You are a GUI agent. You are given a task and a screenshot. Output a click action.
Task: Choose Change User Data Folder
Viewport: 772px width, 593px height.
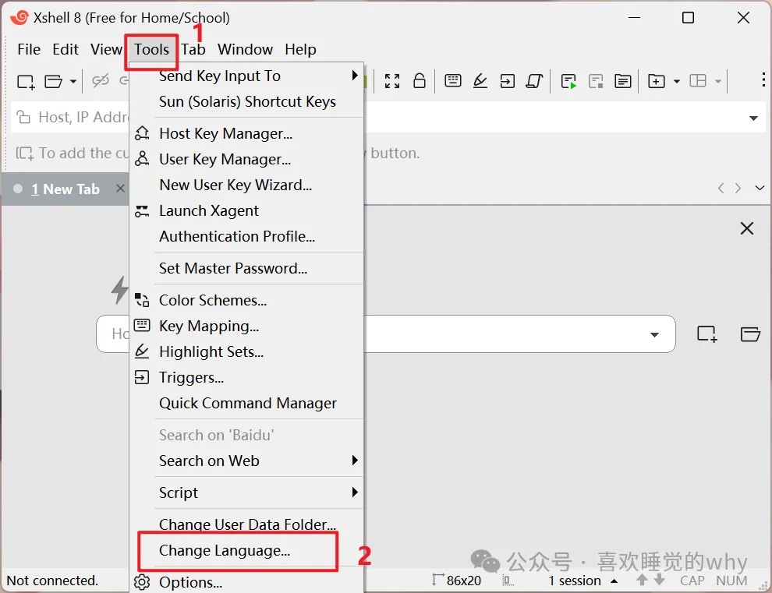click(x=246, y=524)
